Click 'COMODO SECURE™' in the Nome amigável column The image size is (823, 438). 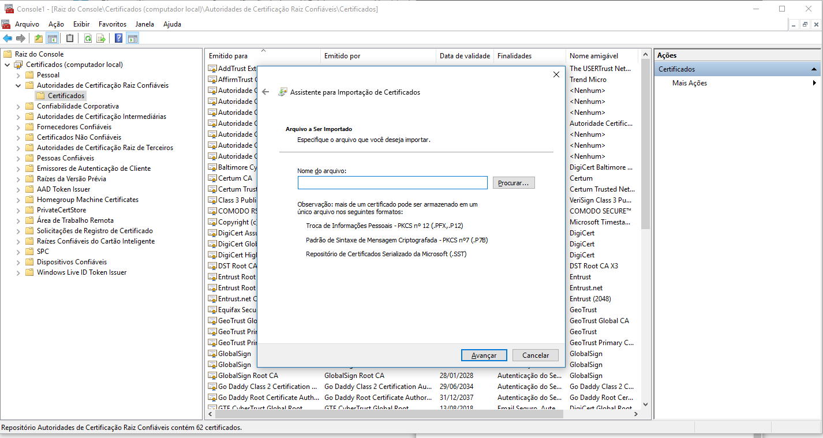tap(600, 211)
